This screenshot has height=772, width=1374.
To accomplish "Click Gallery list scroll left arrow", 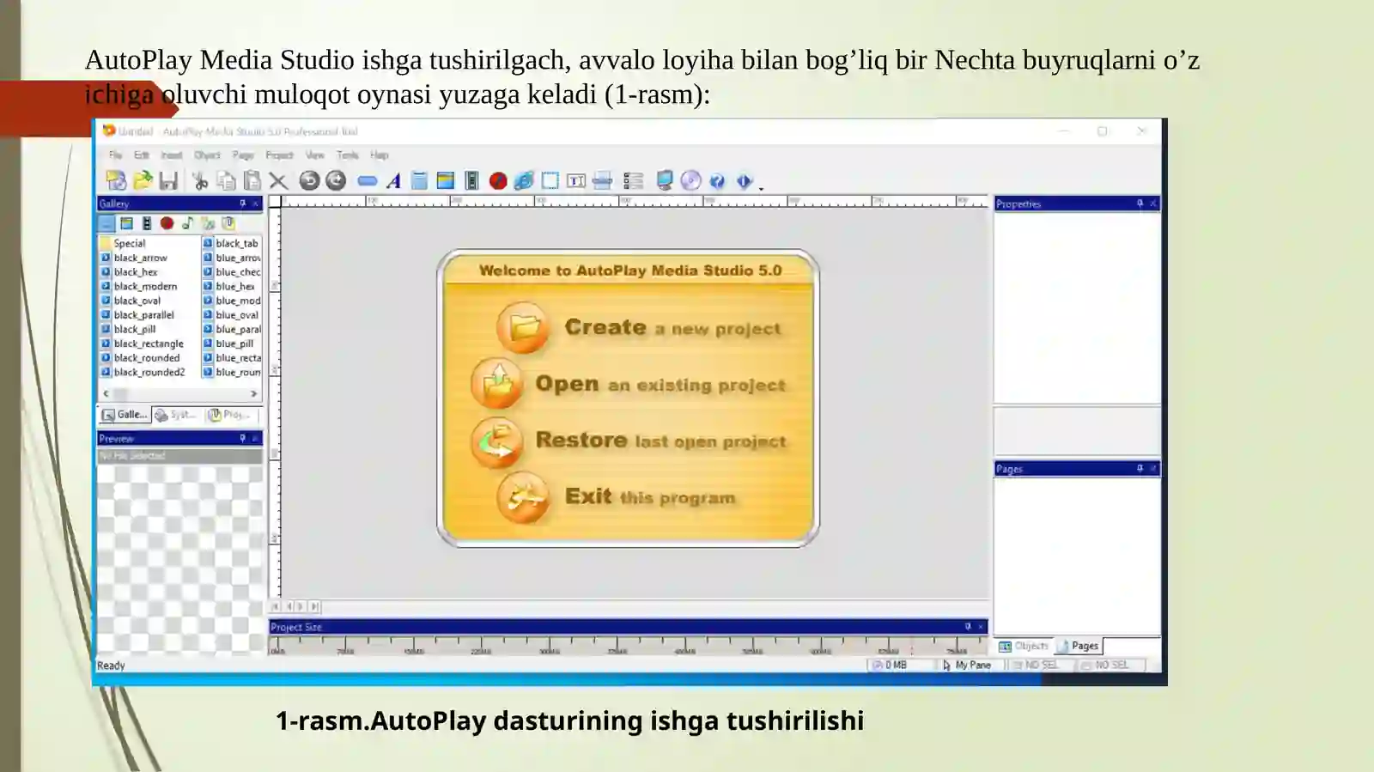I will point(106,393).
